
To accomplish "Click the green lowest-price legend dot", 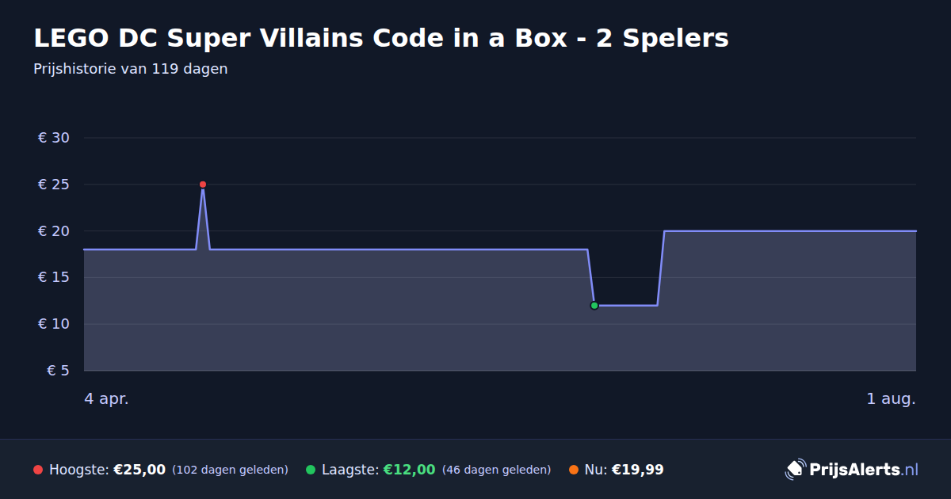I will [311, 470].
